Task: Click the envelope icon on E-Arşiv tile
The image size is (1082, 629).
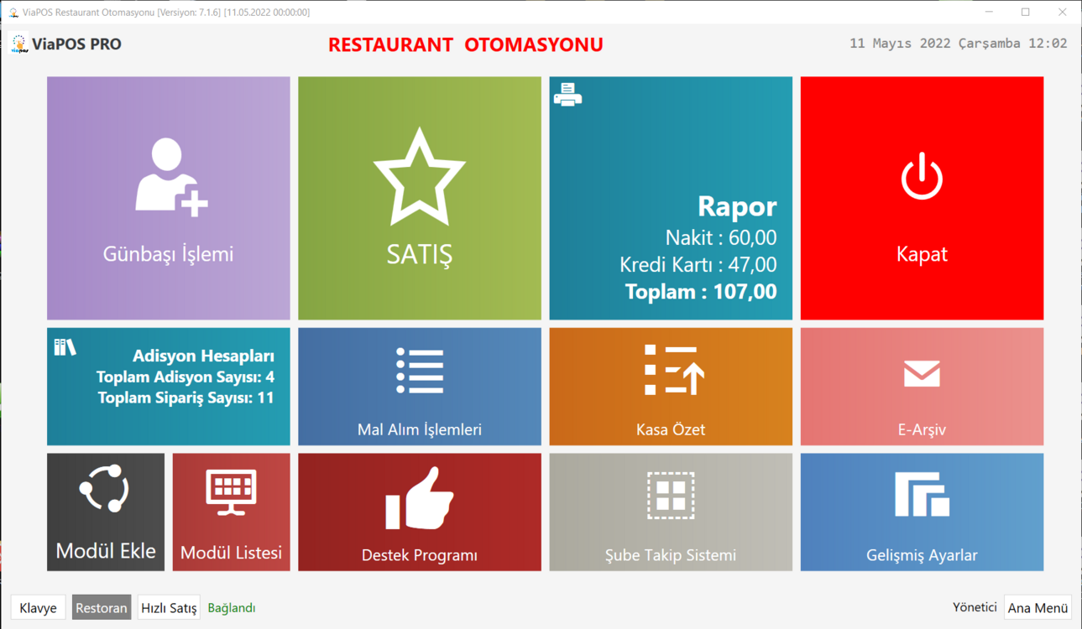Action: (922, 374)
